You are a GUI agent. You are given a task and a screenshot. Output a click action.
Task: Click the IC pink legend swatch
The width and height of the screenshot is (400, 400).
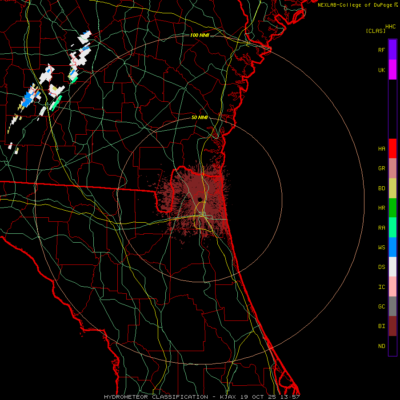click(392, 287)
